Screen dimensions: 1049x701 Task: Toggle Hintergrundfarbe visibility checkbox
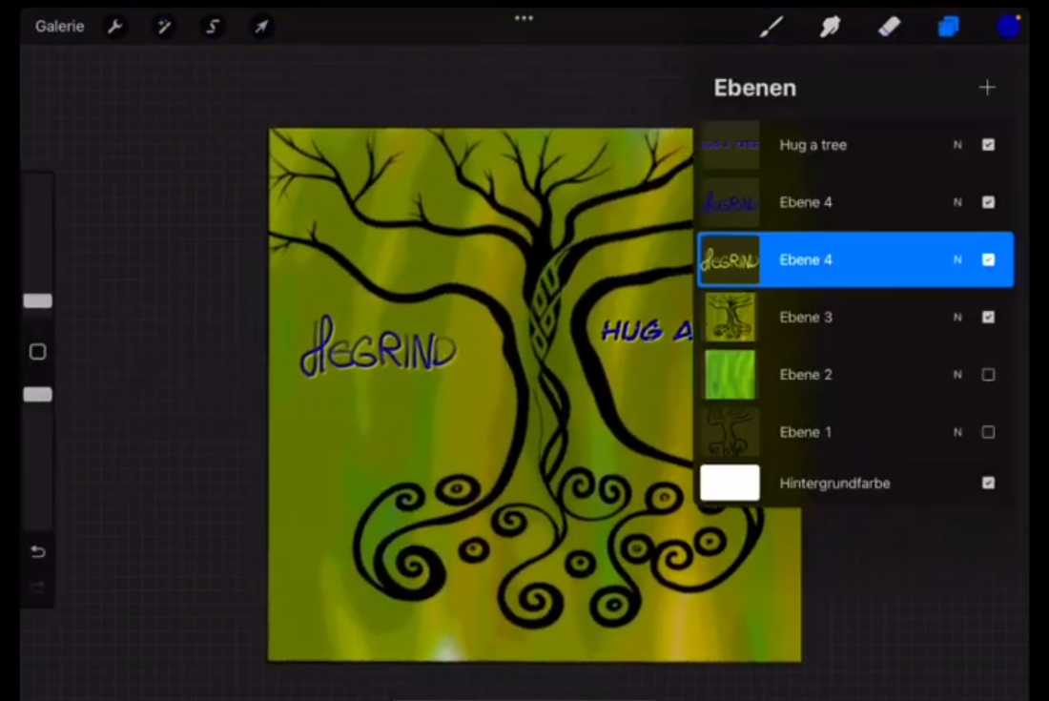coord(988,483)
